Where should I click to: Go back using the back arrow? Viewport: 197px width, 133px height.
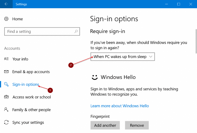[x=6, y=4]
